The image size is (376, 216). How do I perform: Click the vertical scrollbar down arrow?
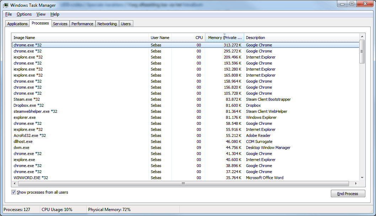click(x=362, y=177)
